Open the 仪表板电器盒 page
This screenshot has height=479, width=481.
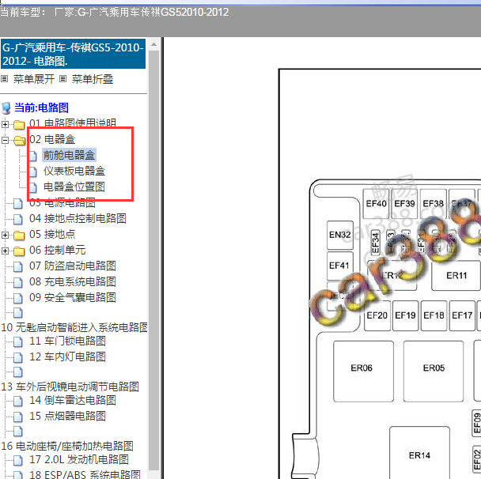click(74, 171)
